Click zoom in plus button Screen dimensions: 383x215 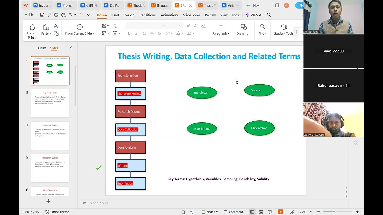tap(357, 212)
